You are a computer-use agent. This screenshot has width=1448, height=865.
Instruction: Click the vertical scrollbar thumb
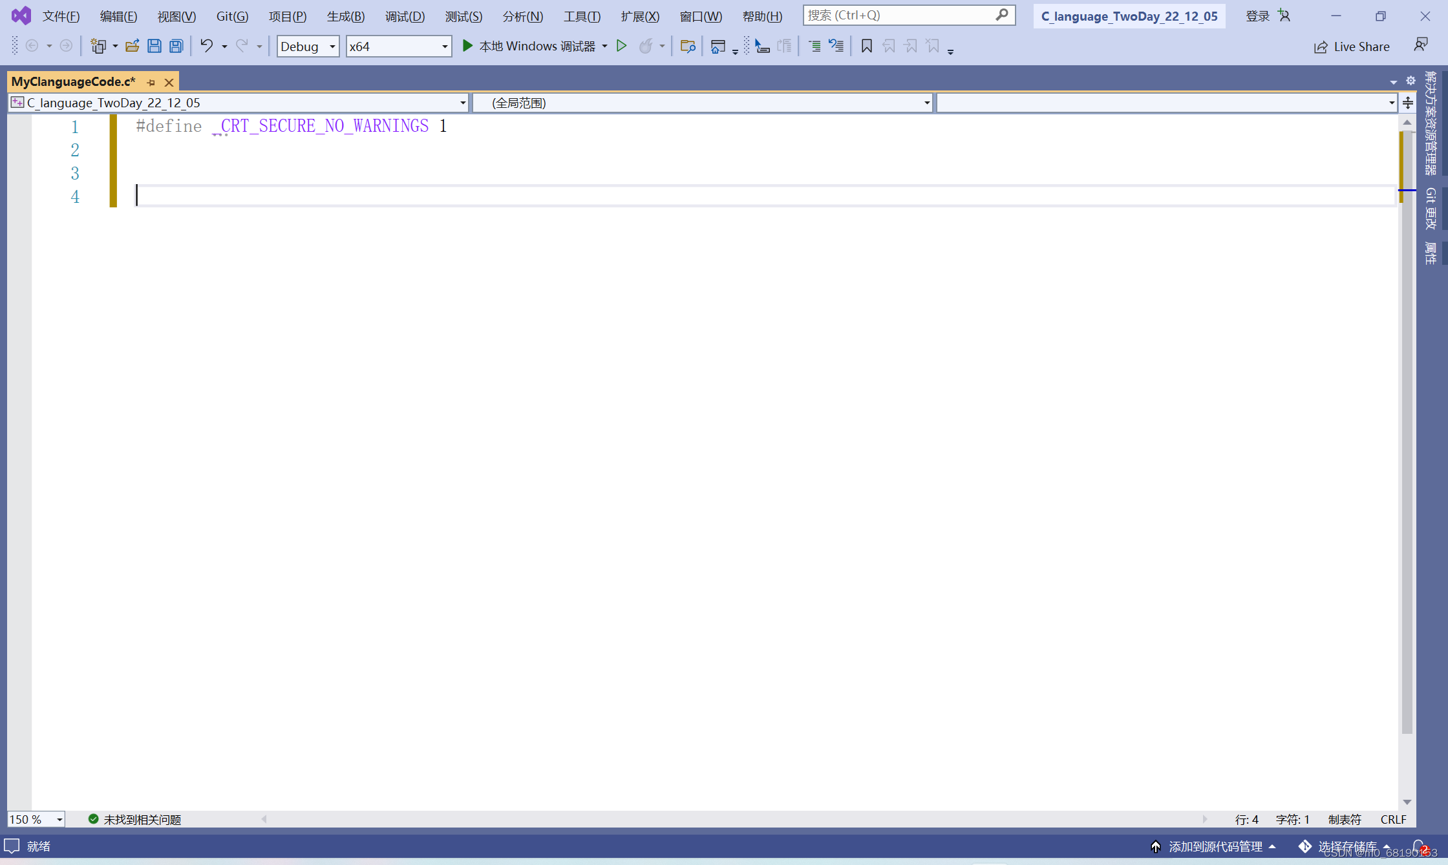click(x=1407, y=432)
